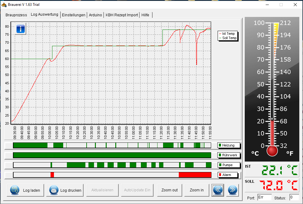Open the Arduino tab
This screenshot has height=204, width=303.
tap(95, 15)
